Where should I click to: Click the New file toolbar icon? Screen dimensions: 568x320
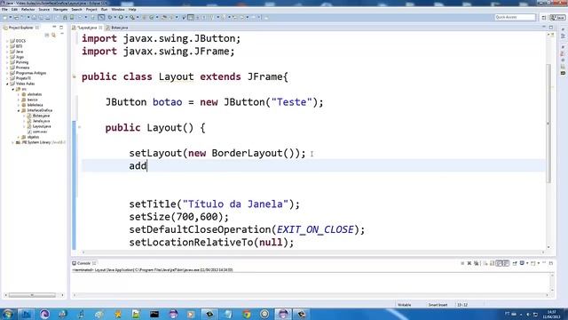pos(5,18)
